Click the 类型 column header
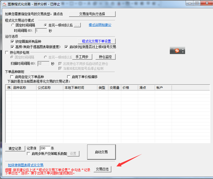Viewport: 213px width, 179px height. coord(103,88)
